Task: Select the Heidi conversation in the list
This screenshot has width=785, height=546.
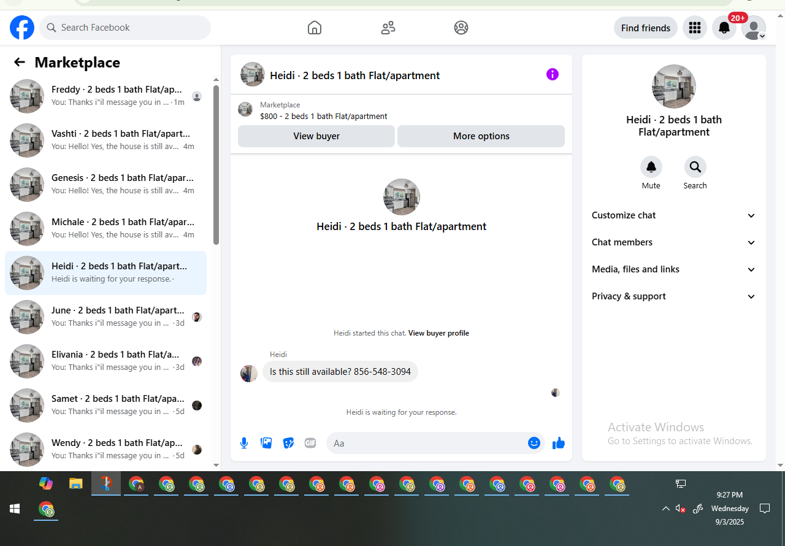Action: (x=106, y=273)
